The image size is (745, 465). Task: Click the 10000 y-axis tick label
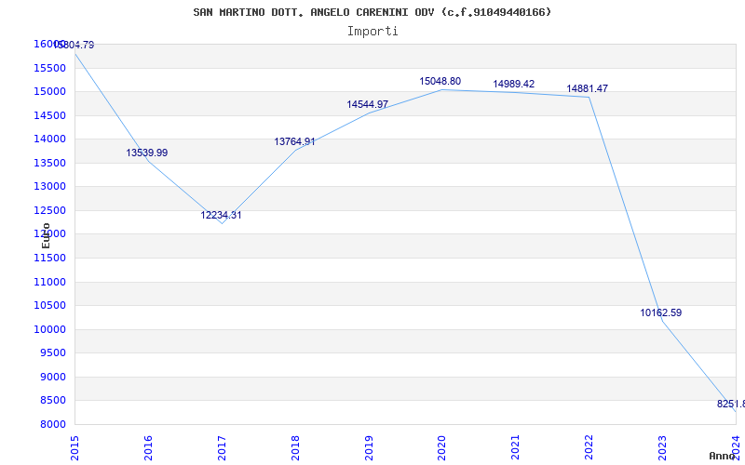pyautogui.click(x=49, y=329)
